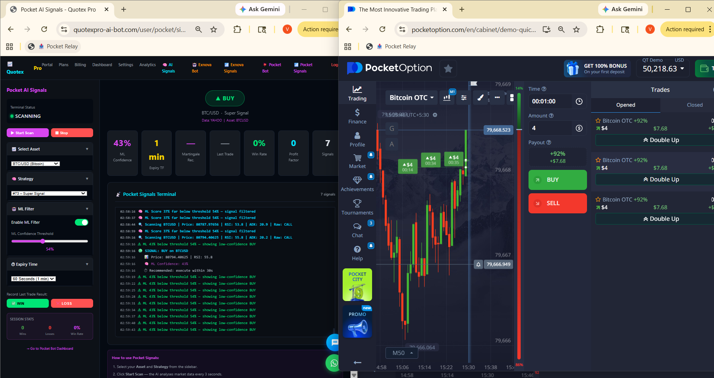Open new tab in PocketOption browser window

click(x=462, y=9)
